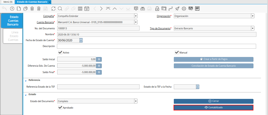
Task: Click the Help question mark icon
Action: coord(12,9)
